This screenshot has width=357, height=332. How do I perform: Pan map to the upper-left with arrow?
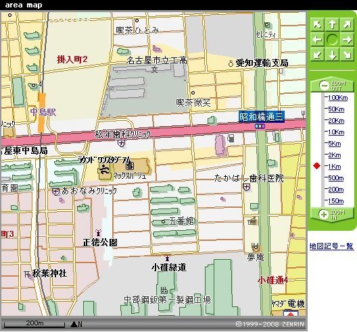[317, 24]
